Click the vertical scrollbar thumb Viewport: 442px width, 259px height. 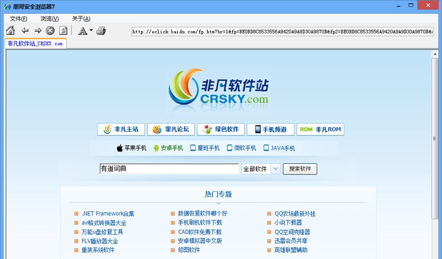coord(435,138)
